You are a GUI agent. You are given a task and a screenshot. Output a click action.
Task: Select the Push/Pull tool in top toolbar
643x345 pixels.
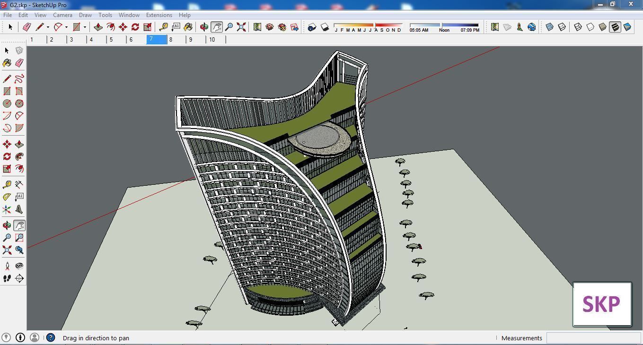[x=98, y=27]
